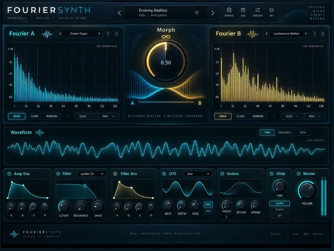Click the Fourier A code bracket icon
This screenshot has width=334, height=251.
pos(108,34)
